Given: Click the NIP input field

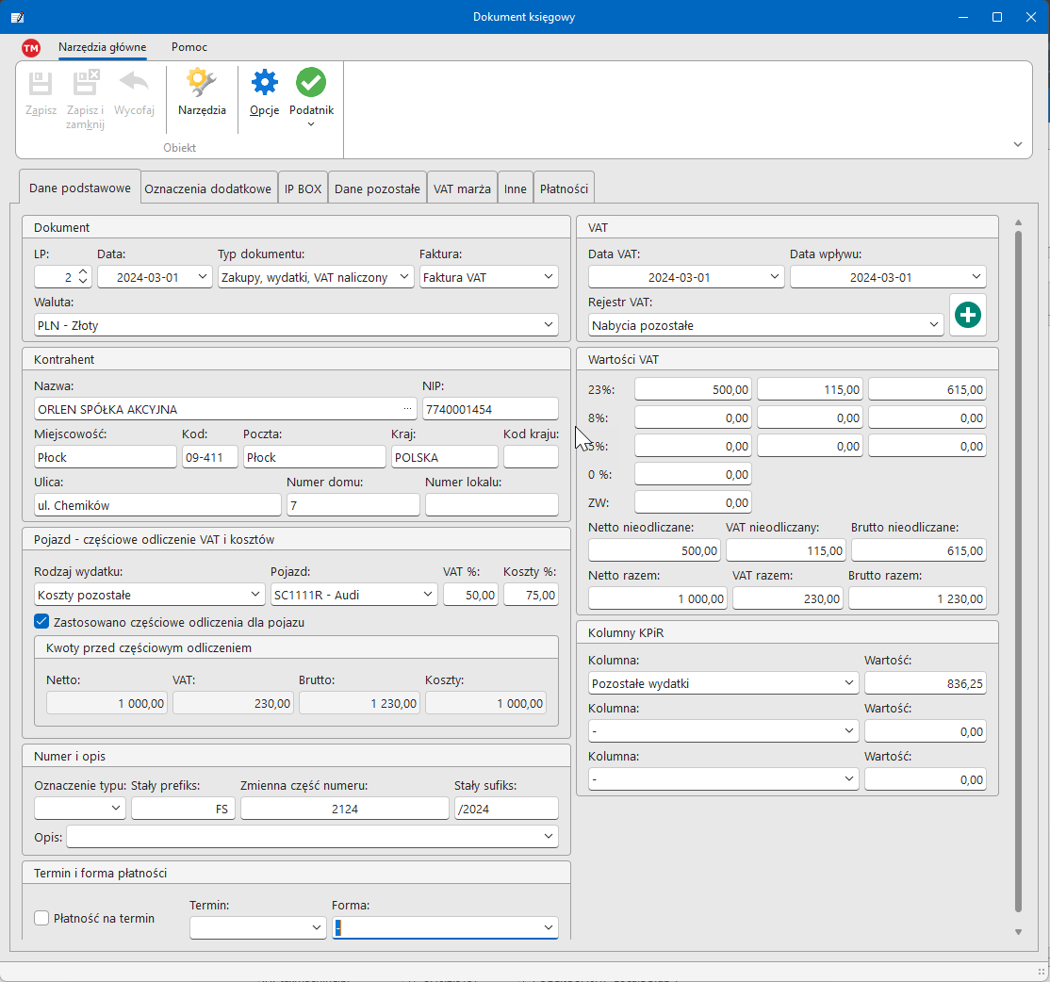Looking at the screenshot, I should coord(489,409).
